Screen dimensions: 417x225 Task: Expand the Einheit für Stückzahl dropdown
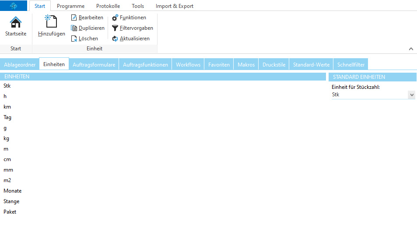pos(411,95)
